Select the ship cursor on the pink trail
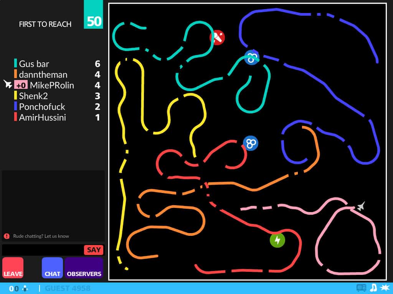This screenshot has height=294, width=393. pos(360,207)
